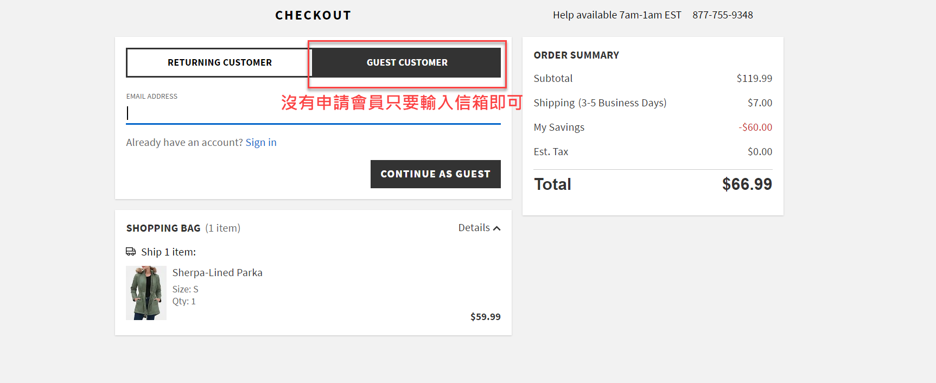This screenshot has width=936, height=383.
Task: Click the Order Summary heading
Action: pos(576,55)
